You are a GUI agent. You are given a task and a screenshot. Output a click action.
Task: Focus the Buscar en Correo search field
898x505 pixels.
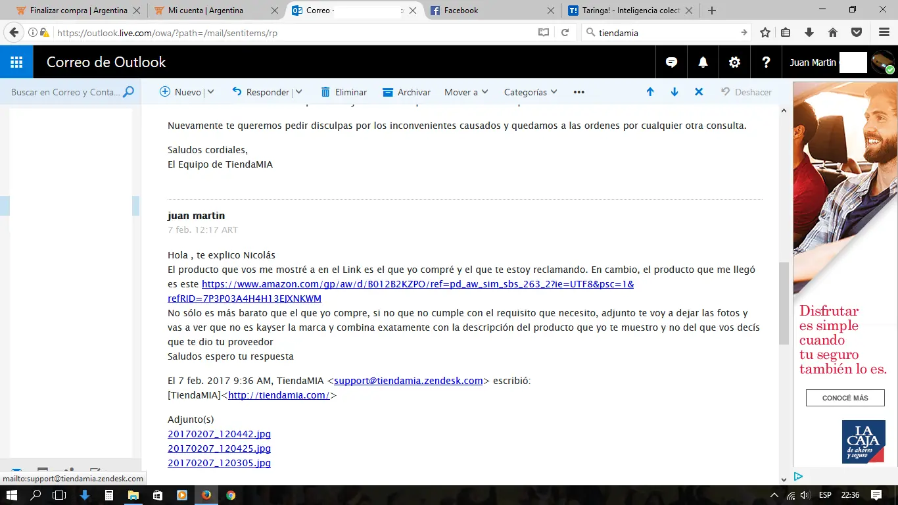pyautogui.click(x=66, y=92)
